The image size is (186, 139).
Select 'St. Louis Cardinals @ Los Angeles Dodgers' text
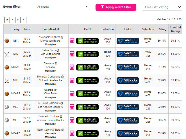[x=50, y=105]
